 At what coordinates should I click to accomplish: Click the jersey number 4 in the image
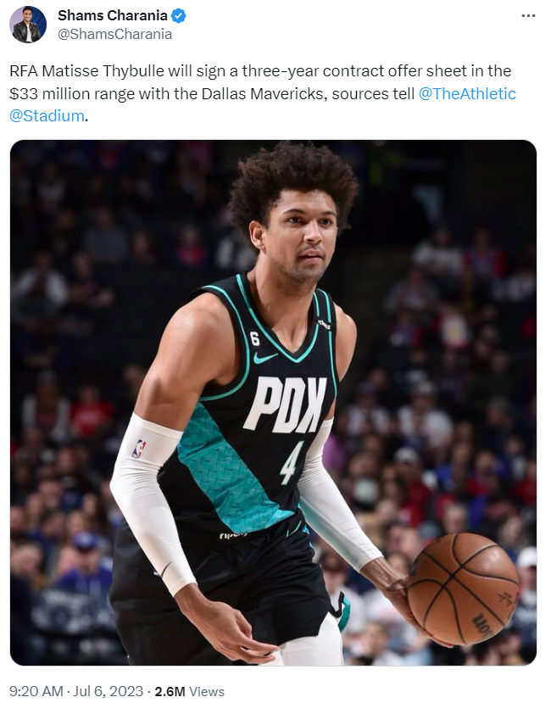tap(292, 463)
